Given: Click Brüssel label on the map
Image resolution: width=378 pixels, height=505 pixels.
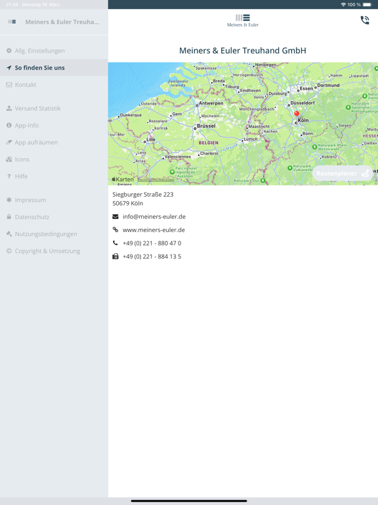Looking at the screenshot, I should [206, 126].
